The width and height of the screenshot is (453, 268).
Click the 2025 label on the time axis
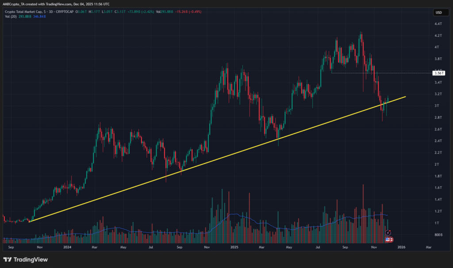click(x=234, y=248)
